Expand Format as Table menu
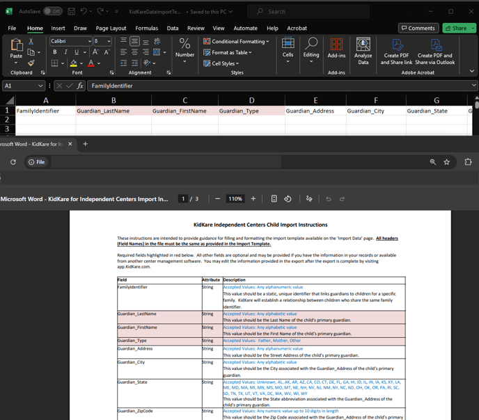The width and height of the screenshot is (479, 420). [x=228, y=52]
